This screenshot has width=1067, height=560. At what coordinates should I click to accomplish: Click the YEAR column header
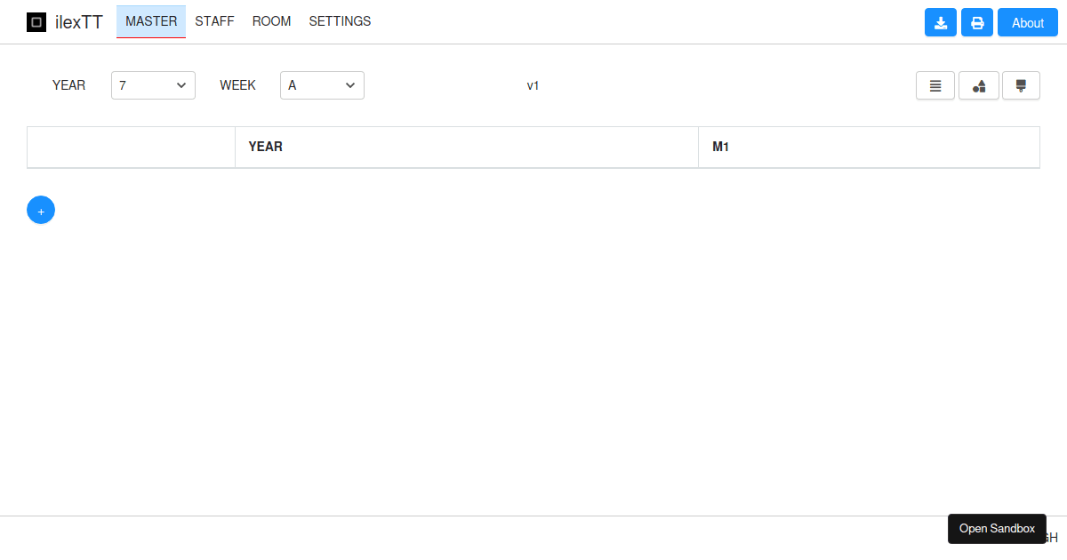(266, 147)
